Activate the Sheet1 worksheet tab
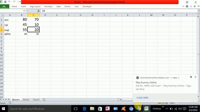The image size is (200, 112). point(16,100)
